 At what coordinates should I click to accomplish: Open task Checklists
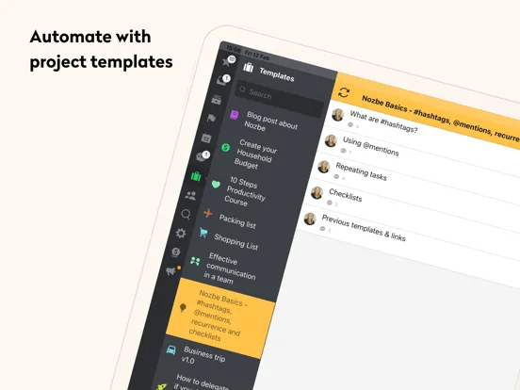[345, 195]
